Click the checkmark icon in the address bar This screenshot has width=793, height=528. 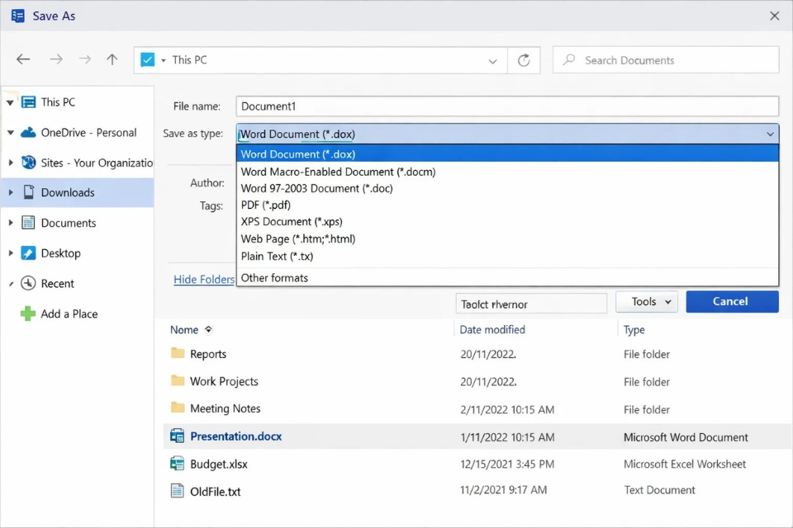pos(150,59)
